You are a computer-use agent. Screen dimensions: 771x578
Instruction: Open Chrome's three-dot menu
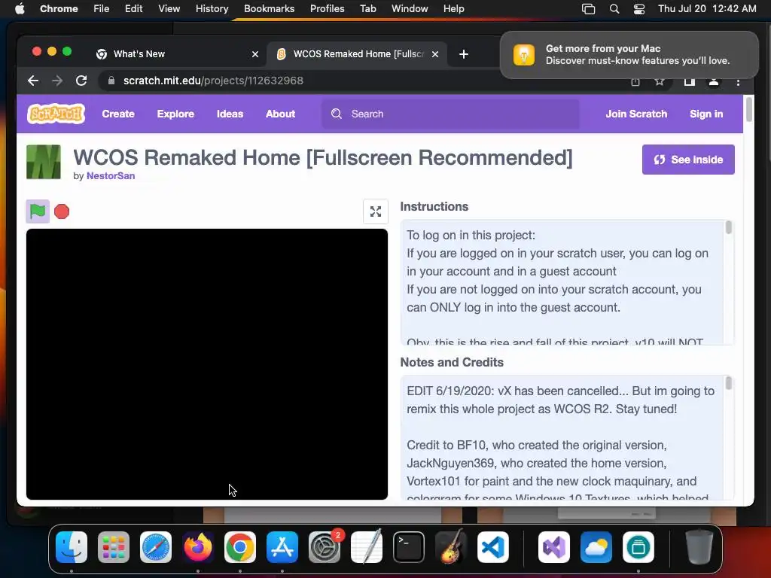tap(738, 81)
